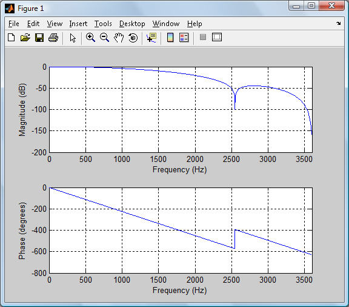Insert a legend using the toolbar icon
Viewport: 349px width, 307px height.
[x=184, y=38]
